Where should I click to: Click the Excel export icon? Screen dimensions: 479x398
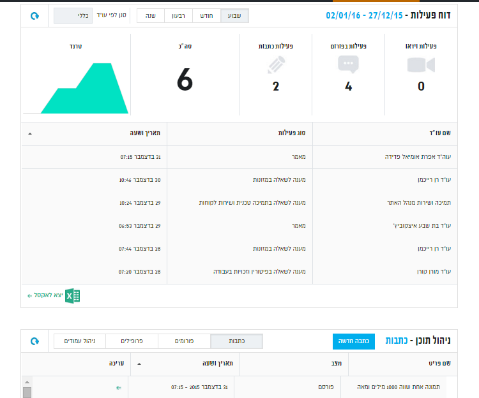pos(72,296)
